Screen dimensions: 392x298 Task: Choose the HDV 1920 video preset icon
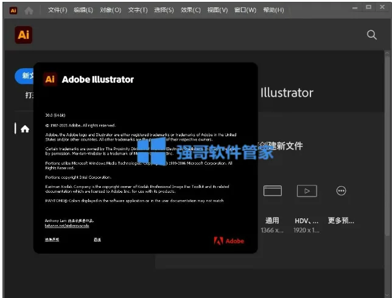pyautogui.click(x=307, y=191)
